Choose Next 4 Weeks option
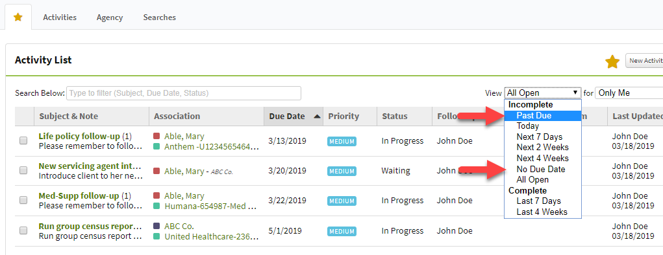The height and width of the screenshot is (255, 663). coord(542,158)
